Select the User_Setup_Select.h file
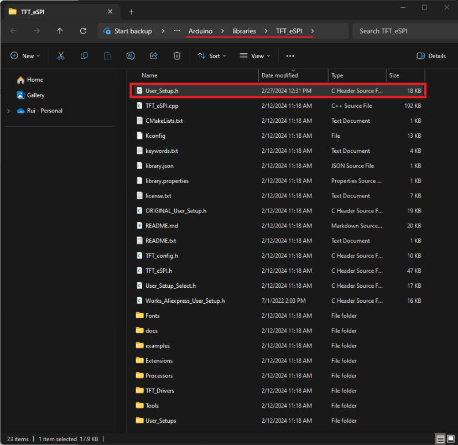The width and height of the screenshot is (458, 445). (x=170, y=286)
